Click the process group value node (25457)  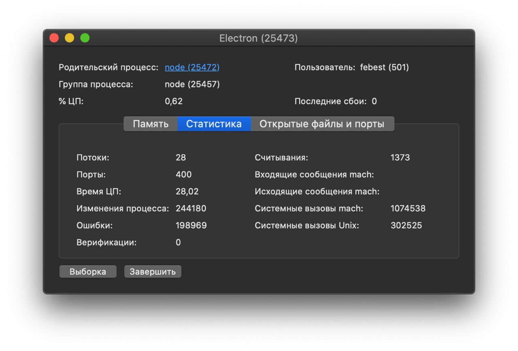[192, 85]
